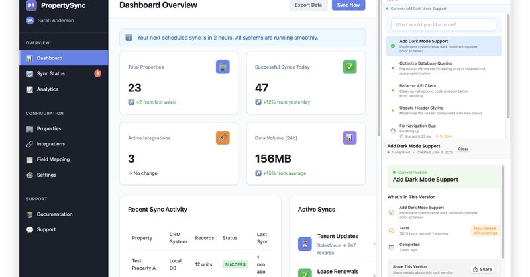The image size is (530, 277).
Task: Select the Fix Navigation Bug task
Action: (x=443, y=131)
